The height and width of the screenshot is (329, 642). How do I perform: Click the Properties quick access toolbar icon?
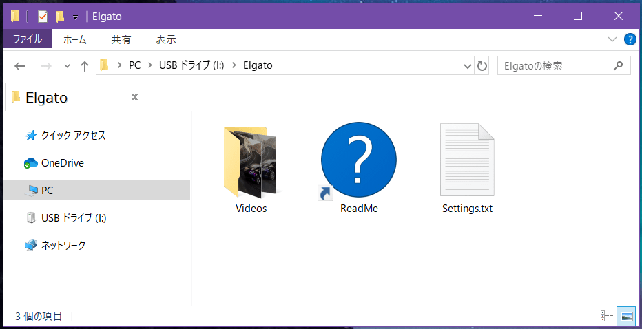[42, 17]
